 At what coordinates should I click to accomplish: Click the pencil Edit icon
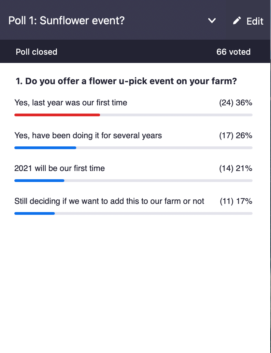pos(237,21)
